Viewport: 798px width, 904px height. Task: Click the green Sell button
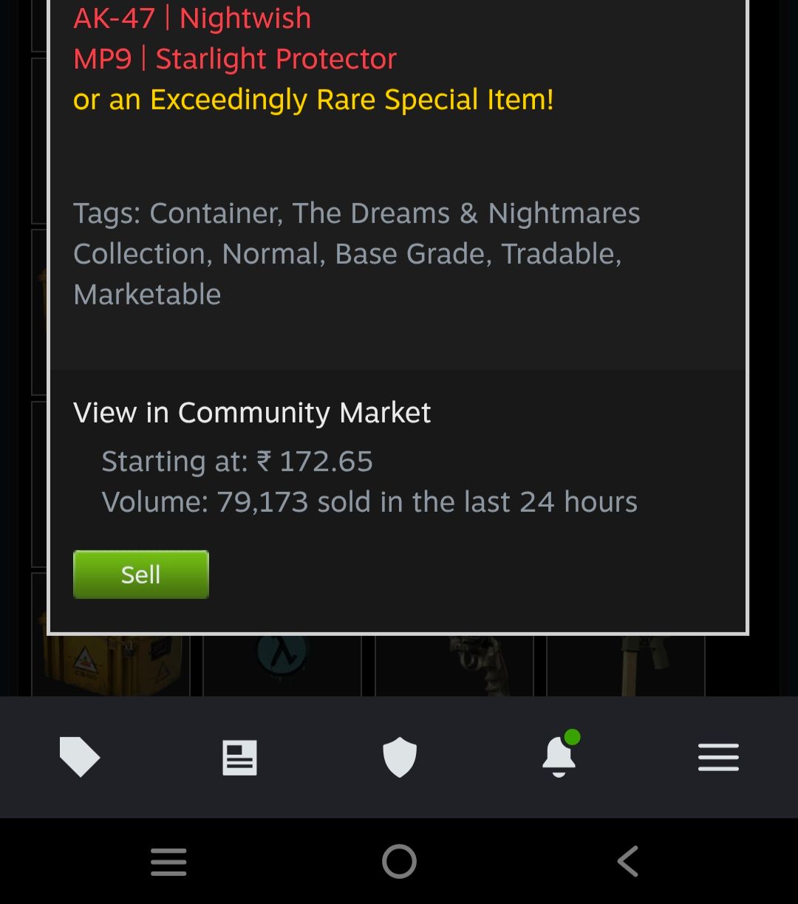tap(140, 574)
